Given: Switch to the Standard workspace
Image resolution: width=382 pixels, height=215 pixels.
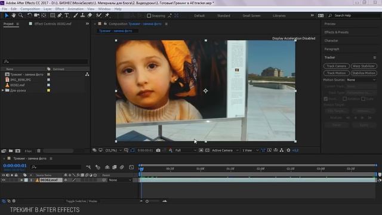Looking at the screenshot, I should pos(223,16).
